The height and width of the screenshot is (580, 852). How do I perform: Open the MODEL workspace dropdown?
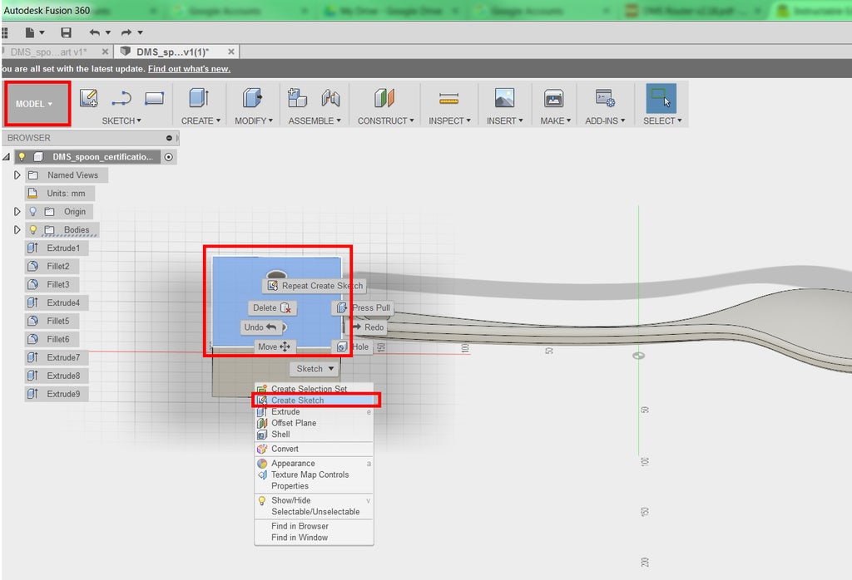pyautogui.click(x=37, y=104)
